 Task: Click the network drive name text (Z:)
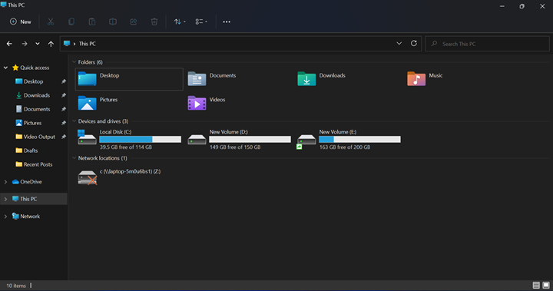[130, 171]
